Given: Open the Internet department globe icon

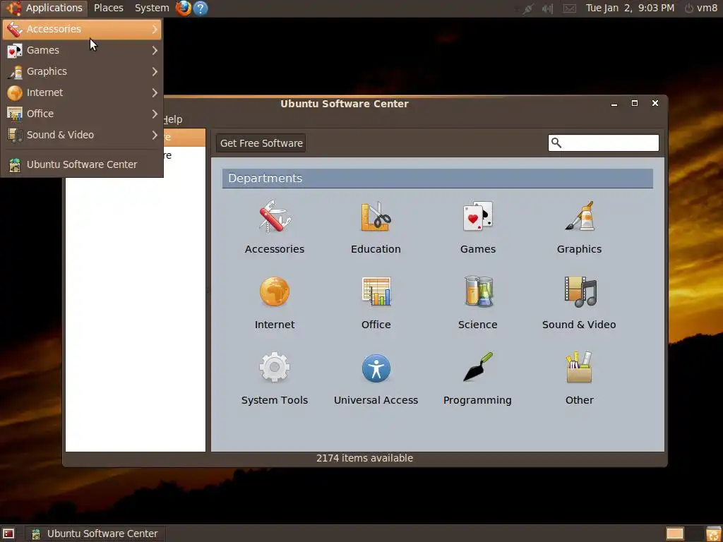Looking at the screenshot, I should pos(275,291).
